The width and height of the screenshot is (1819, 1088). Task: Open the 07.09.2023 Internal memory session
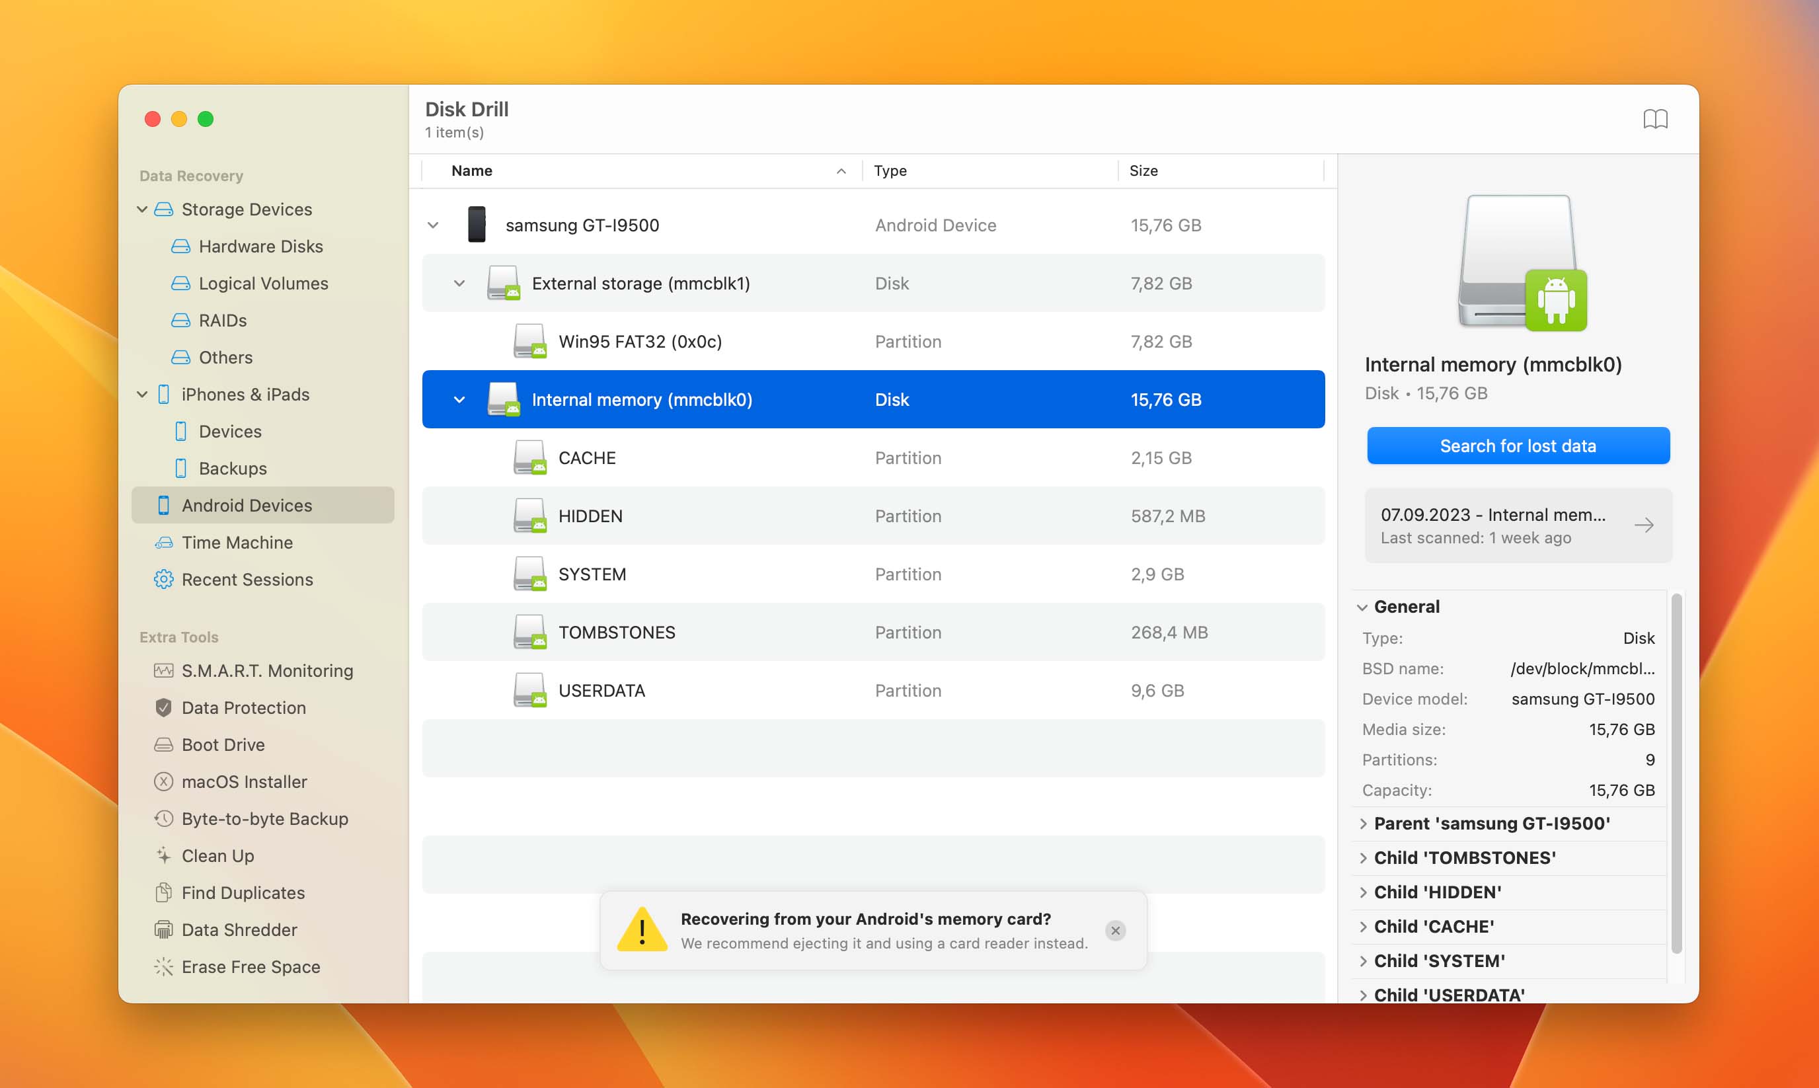point(1518,525)
